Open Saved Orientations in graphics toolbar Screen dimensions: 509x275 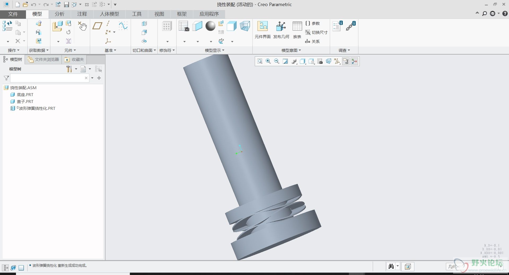click(x=311, y=61)
